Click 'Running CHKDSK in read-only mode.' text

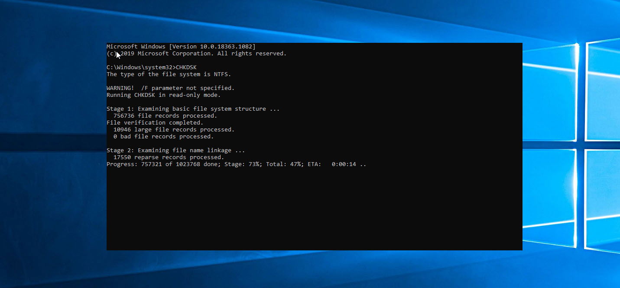pos(164,95)
